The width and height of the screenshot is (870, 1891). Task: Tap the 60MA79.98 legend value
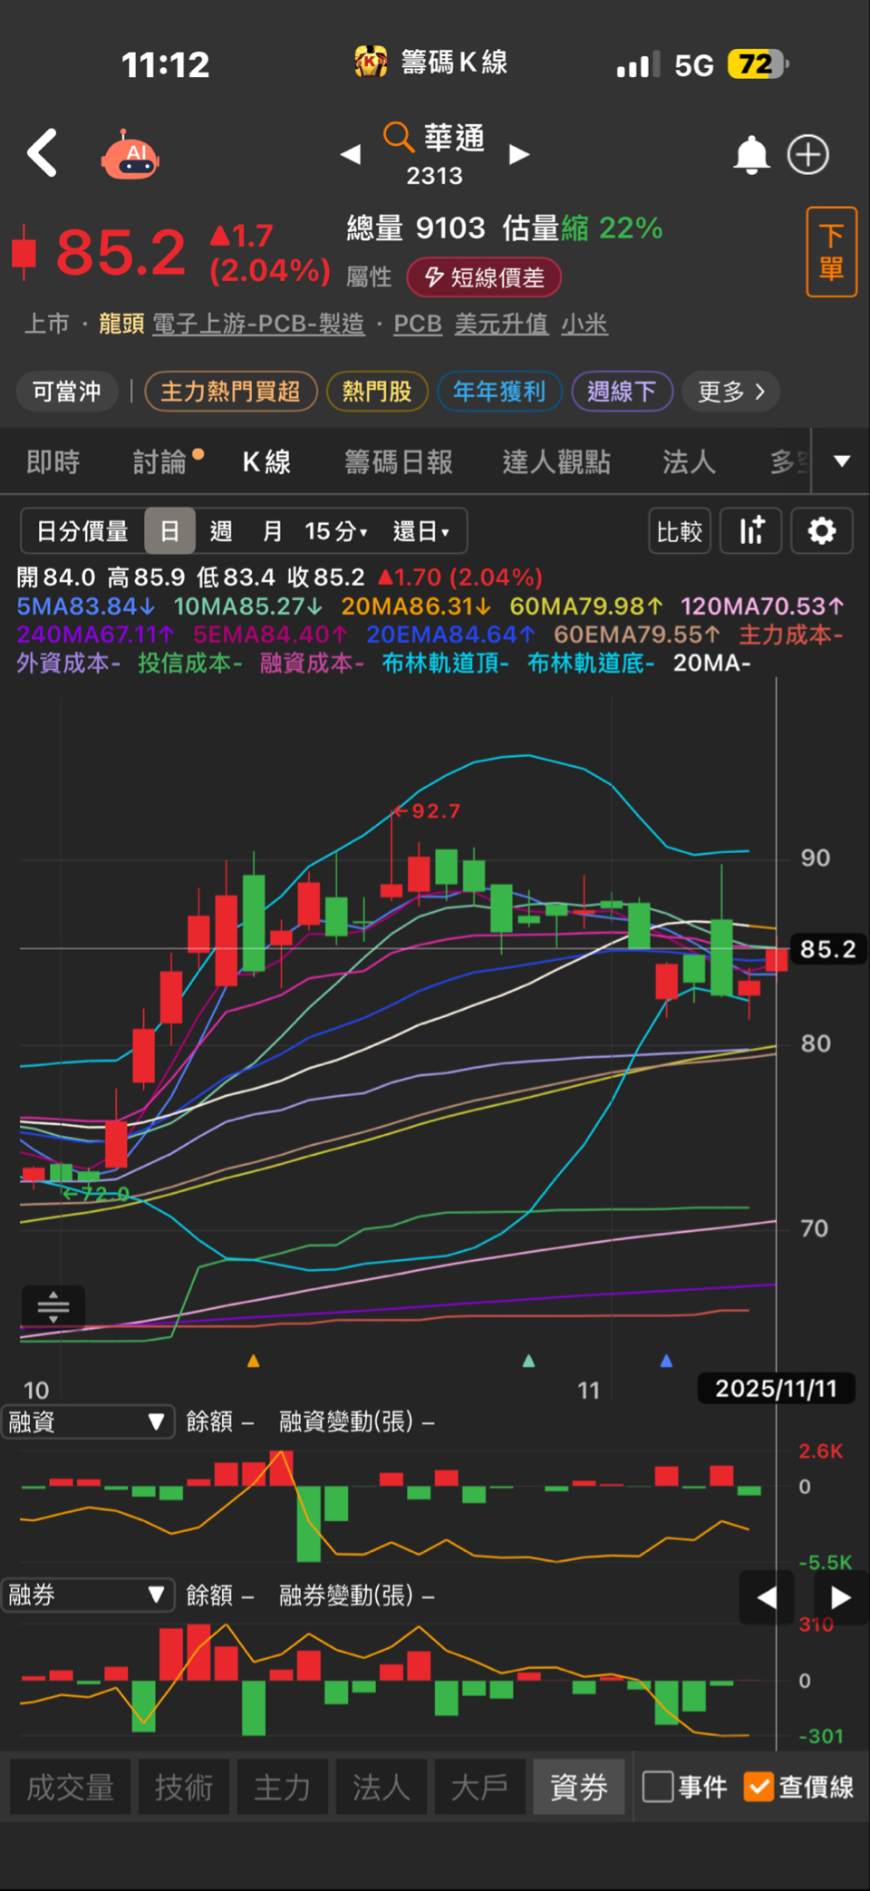coord(586,606)
